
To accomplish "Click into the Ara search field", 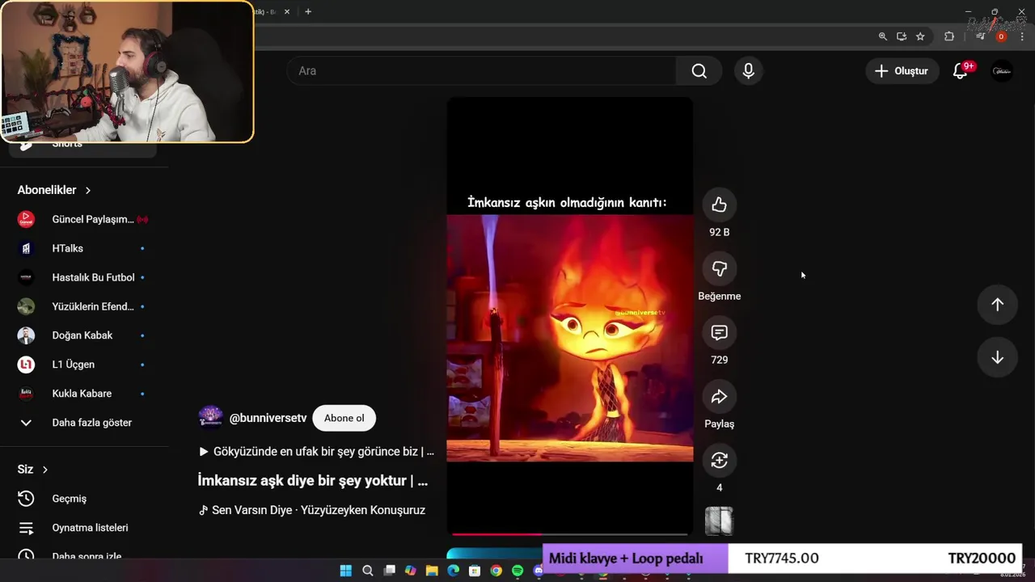I will (x=481, y=71).
